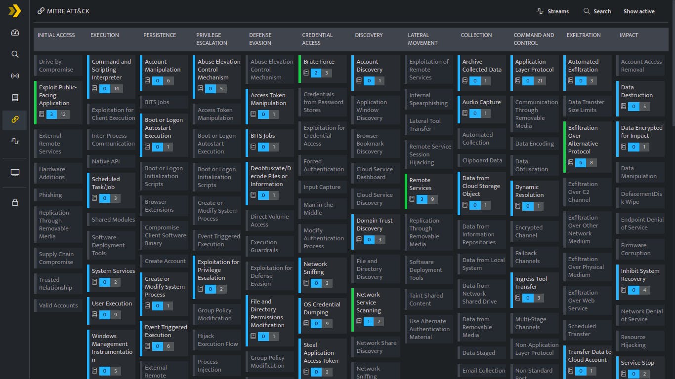Open the Phishing technique card

(58, 195)
